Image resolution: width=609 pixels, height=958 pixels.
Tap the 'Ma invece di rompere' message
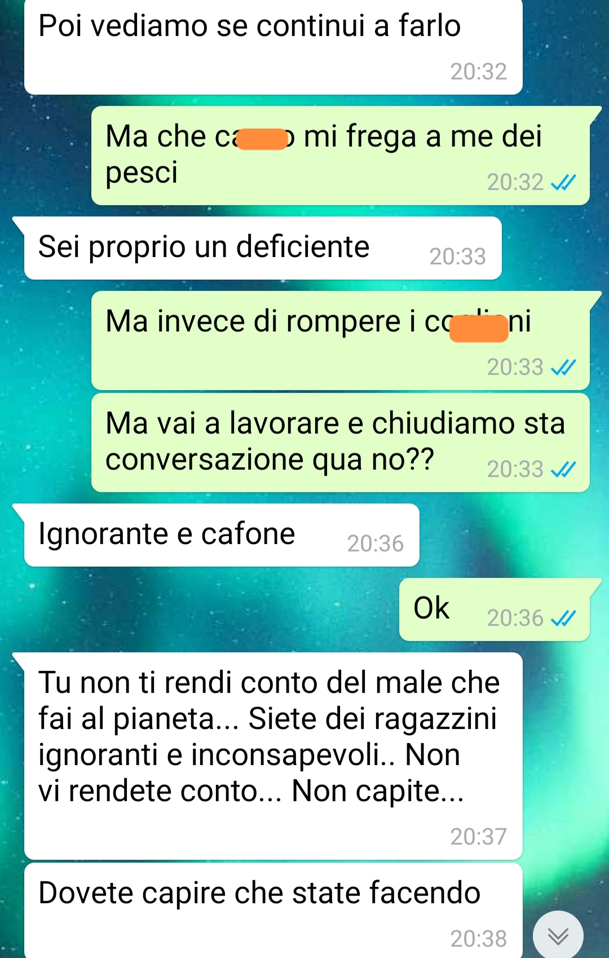[x=341, y=341]
